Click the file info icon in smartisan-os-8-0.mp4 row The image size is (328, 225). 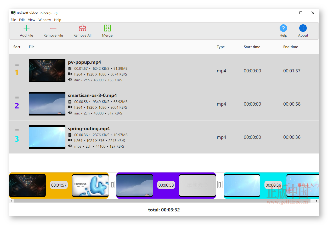pyautogui.click(x=70, y=102)
